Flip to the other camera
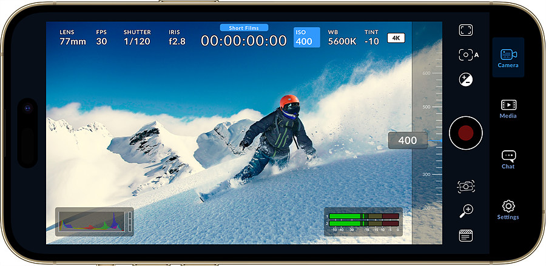Image resolution: width=546 pixels, height=266 pixels. [466, 187]
